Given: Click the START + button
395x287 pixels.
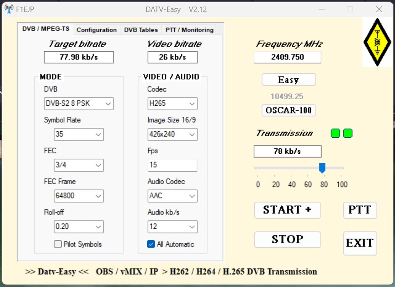Looking at the screenshot, I should [287, 210].
